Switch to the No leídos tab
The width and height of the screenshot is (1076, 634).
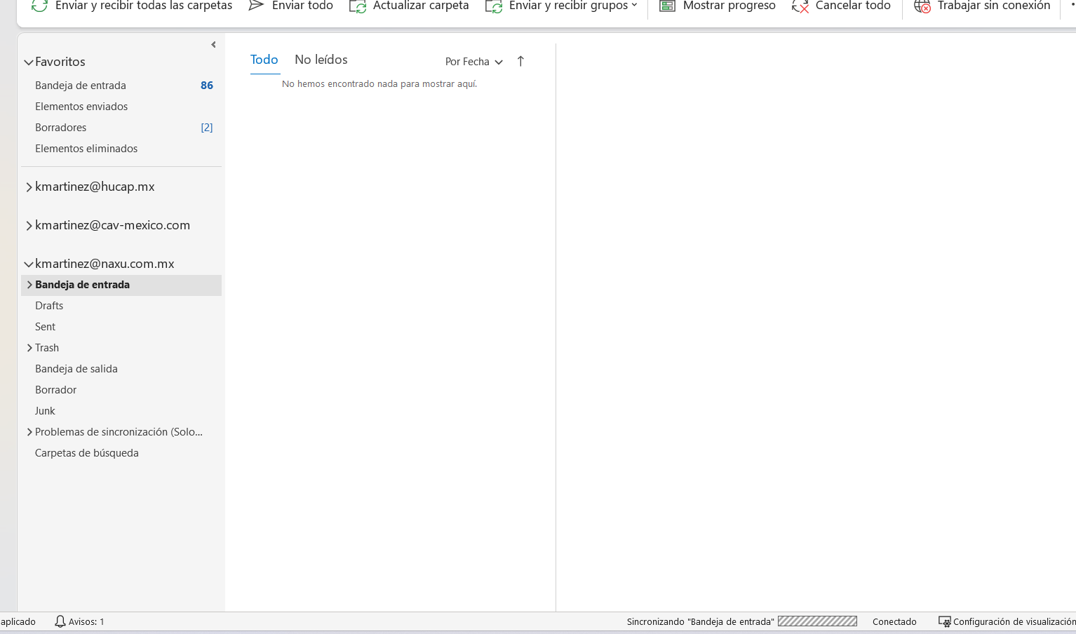(321, 60)
